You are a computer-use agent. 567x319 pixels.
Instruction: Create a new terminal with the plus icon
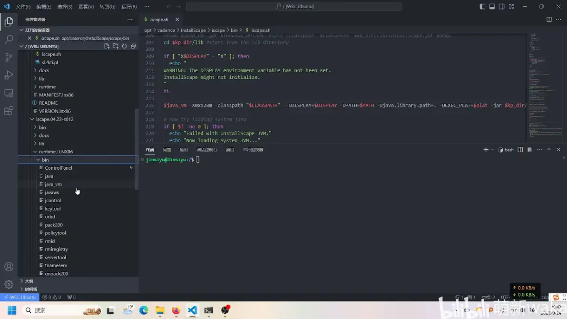pos(486,150)
